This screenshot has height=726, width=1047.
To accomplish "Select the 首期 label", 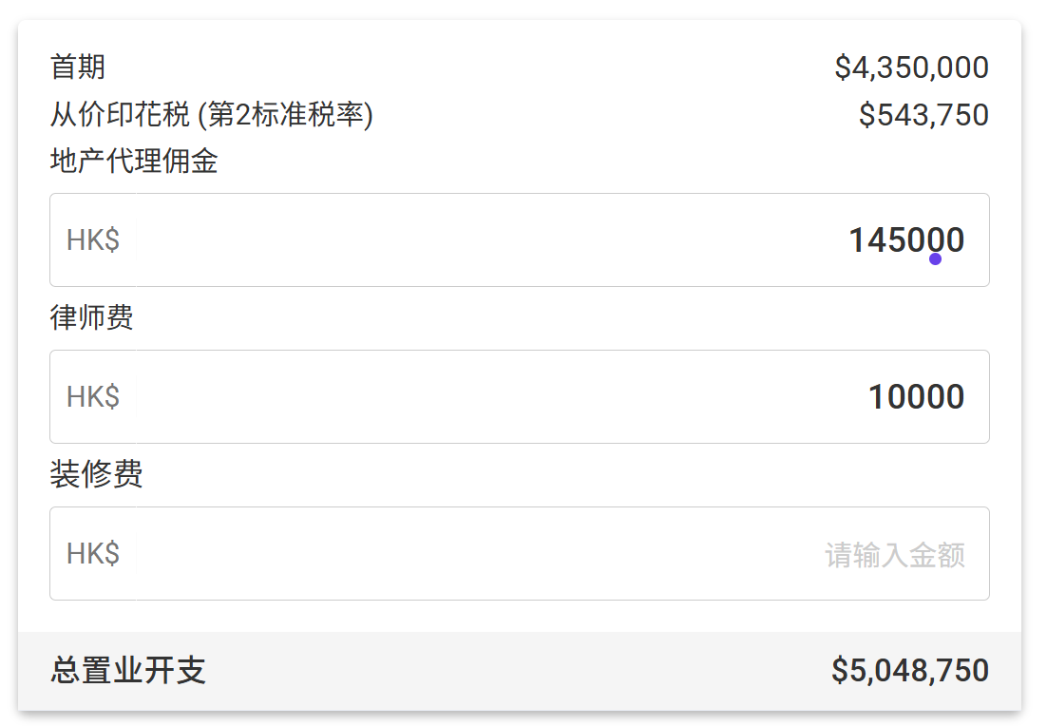I will (78, 67).
